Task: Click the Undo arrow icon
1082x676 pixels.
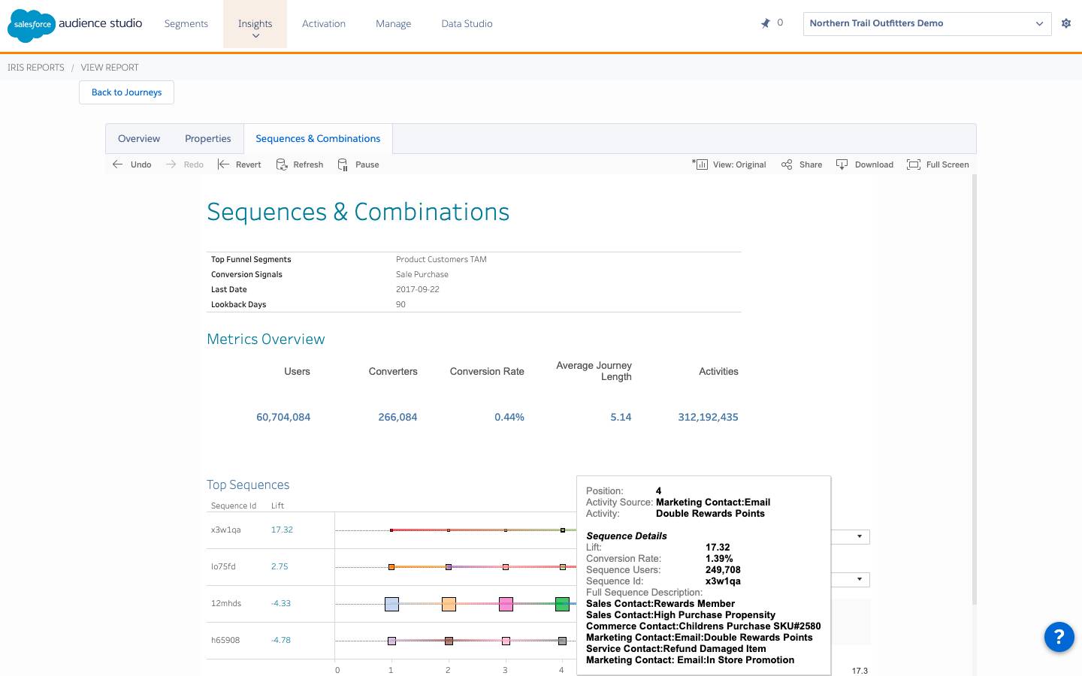Action: tap(118, 164)
